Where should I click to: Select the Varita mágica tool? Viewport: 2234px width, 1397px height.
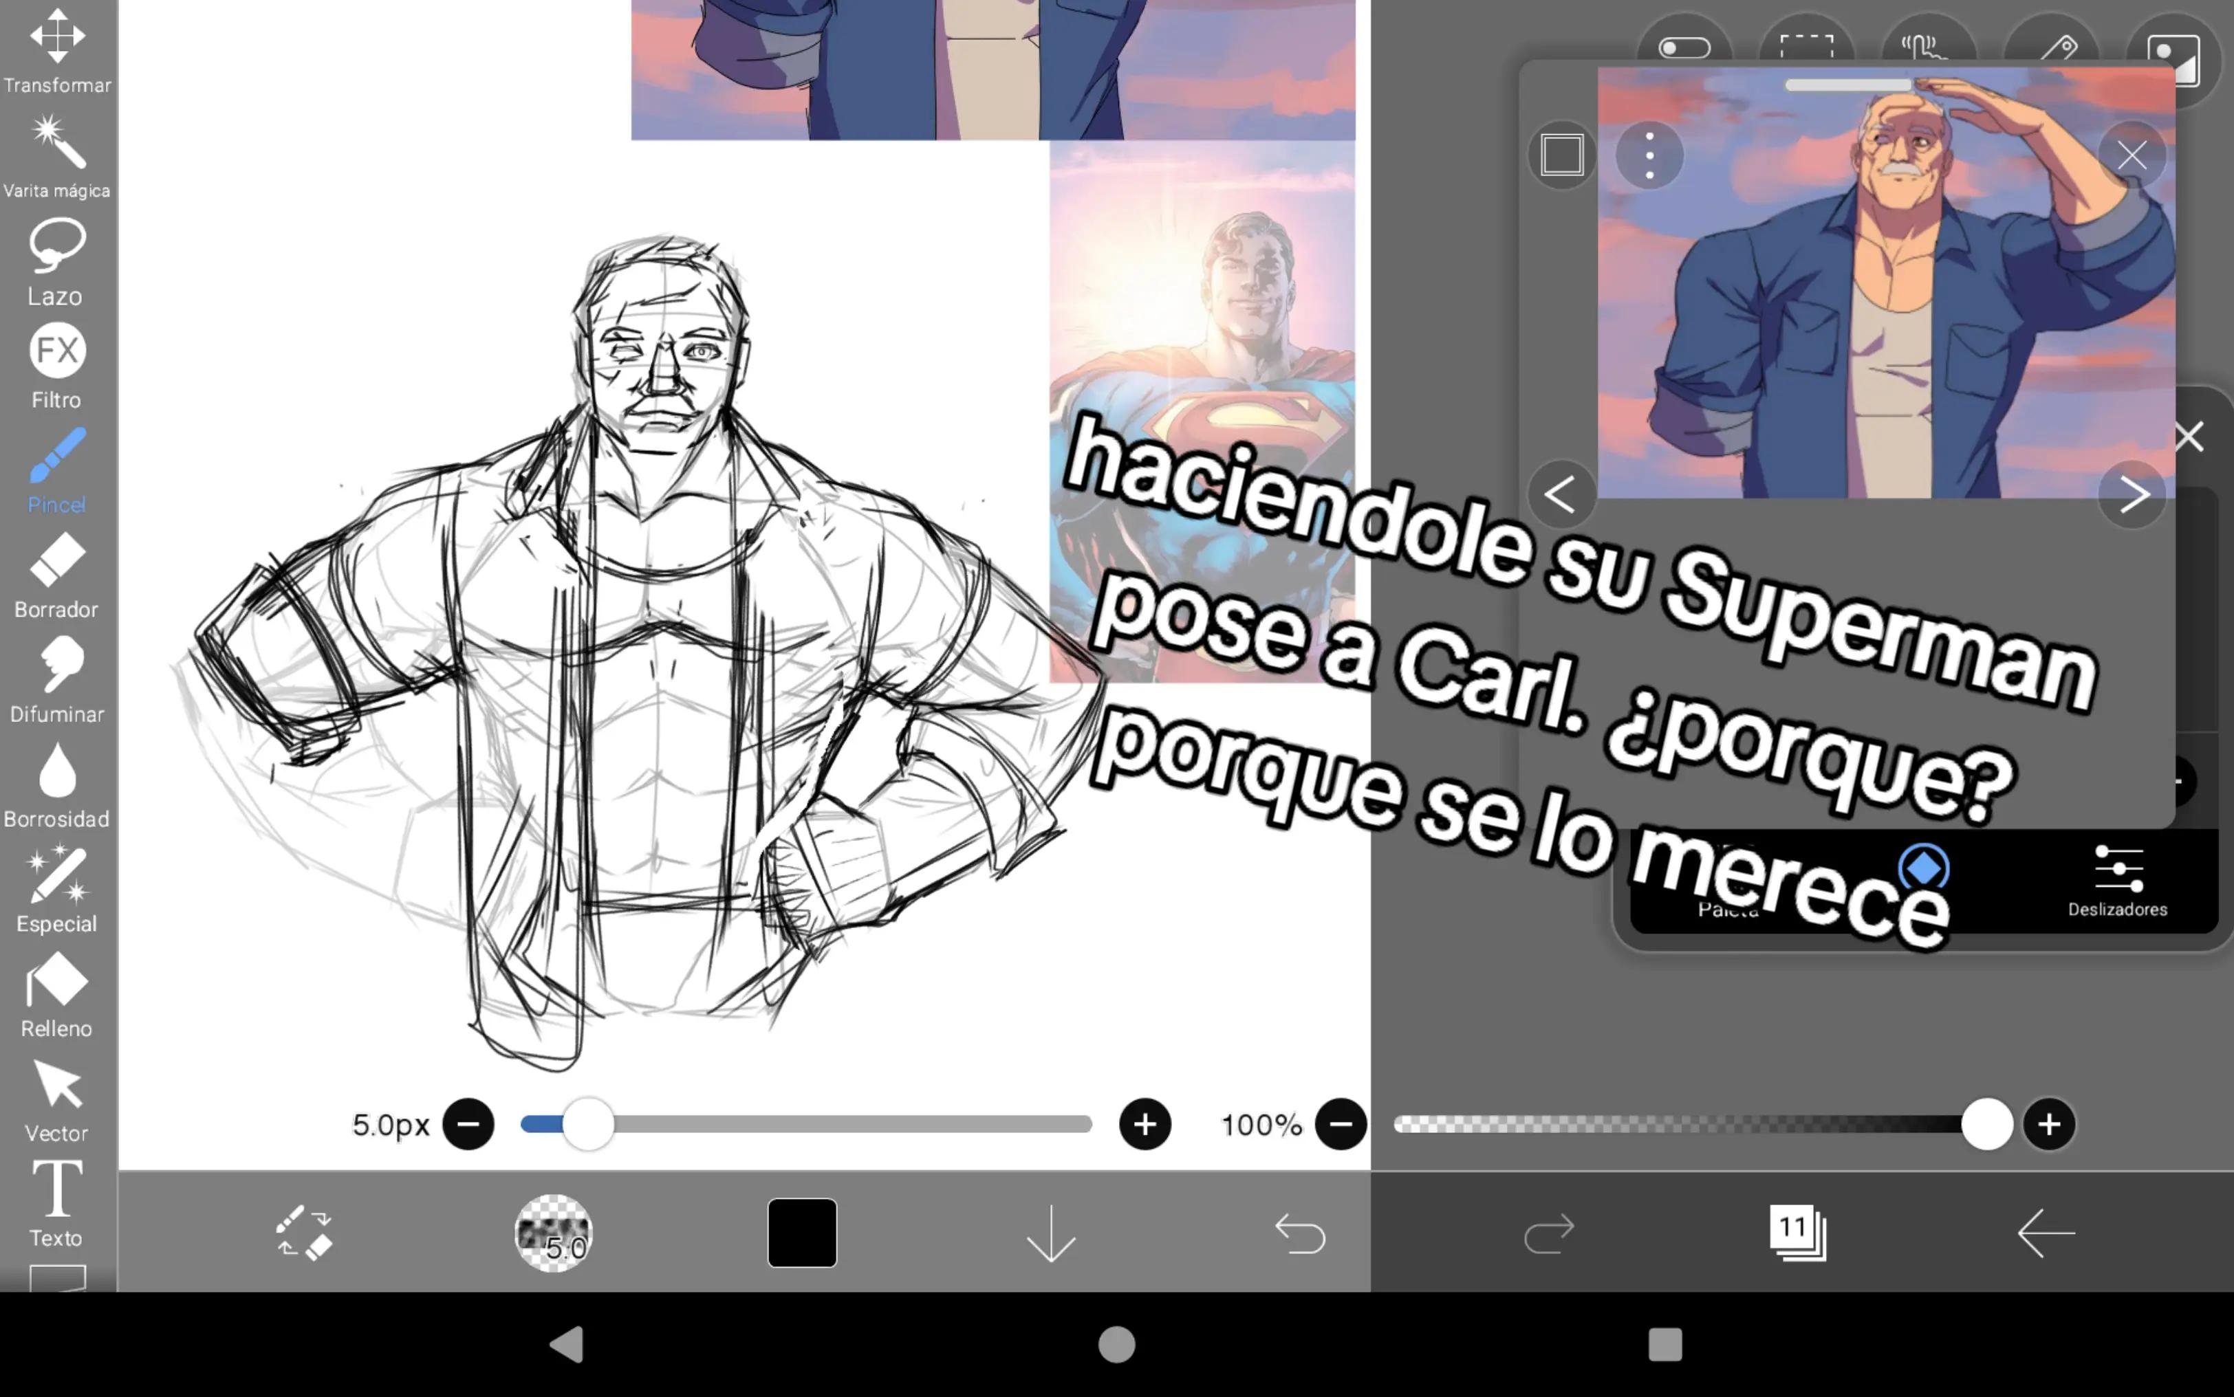(x=57, y=156)
